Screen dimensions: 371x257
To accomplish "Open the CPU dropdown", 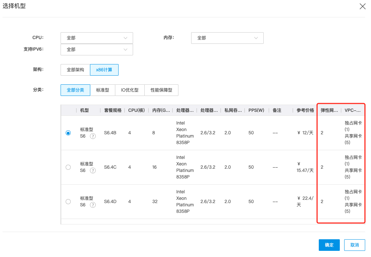I will pyautogui.click(x=96, y=38).
